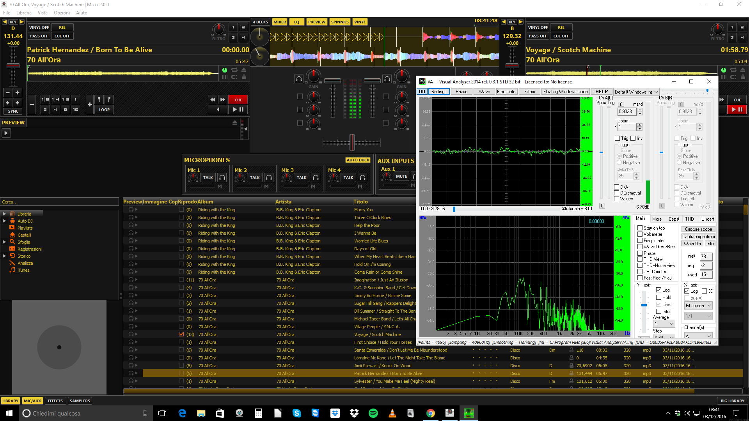The width and height of the screenshot is (749, 421).
Task: Enable Ch A DCremoval checkbox
Action: pos(617,193)
